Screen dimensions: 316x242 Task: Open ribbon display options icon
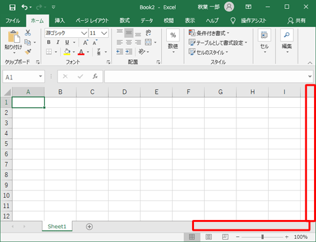pyautogui.click(x=248, y=7)
